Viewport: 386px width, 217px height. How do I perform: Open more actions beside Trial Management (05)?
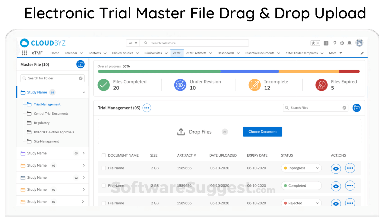[147, 108]
